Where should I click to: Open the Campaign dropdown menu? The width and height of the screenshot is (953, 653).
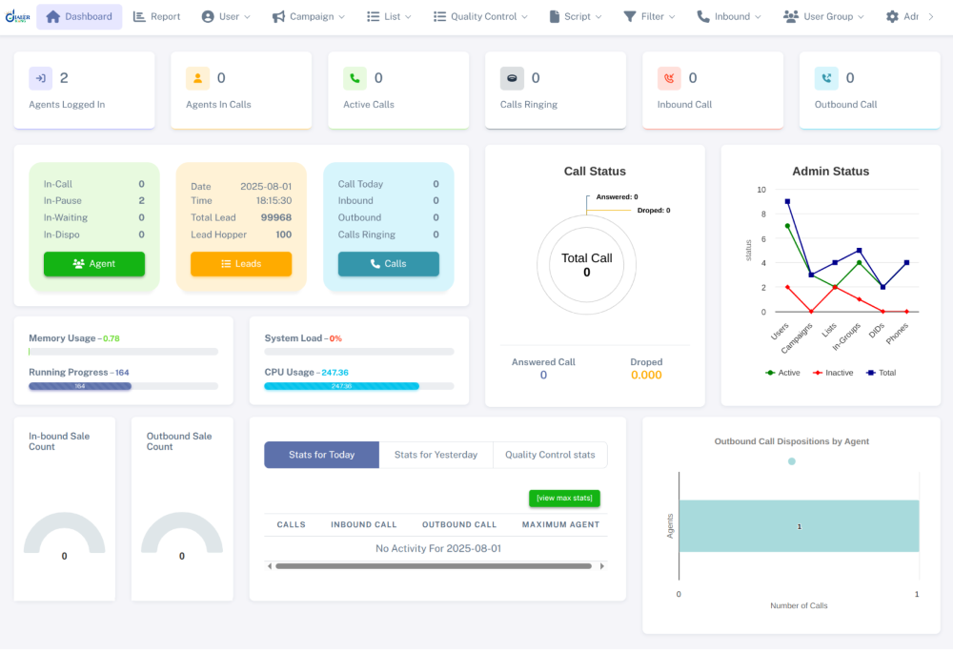pos(307,16)
